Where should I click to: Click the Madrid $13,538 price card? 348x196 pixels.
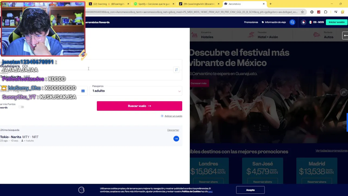[x=317, y=171]
